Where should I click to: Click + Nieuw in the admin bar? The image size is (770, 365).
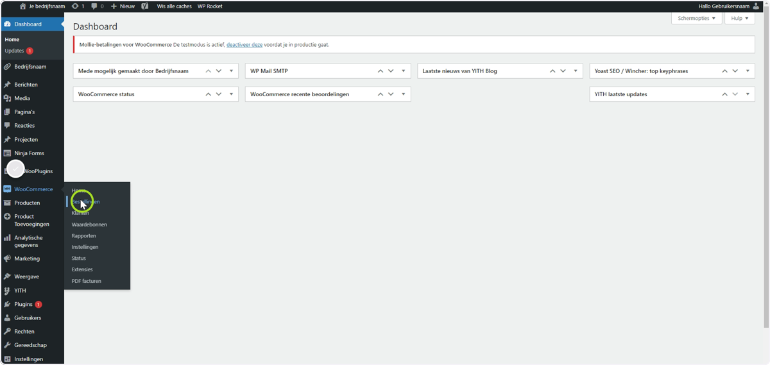123,6
